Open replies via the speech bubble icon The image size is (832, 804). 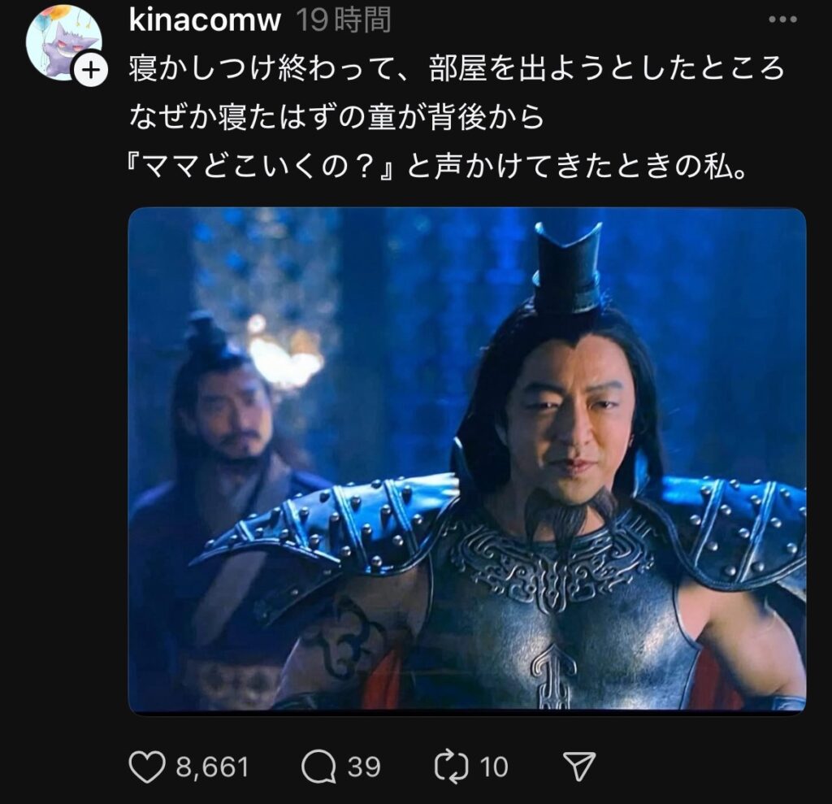click(x=318, y=767)
